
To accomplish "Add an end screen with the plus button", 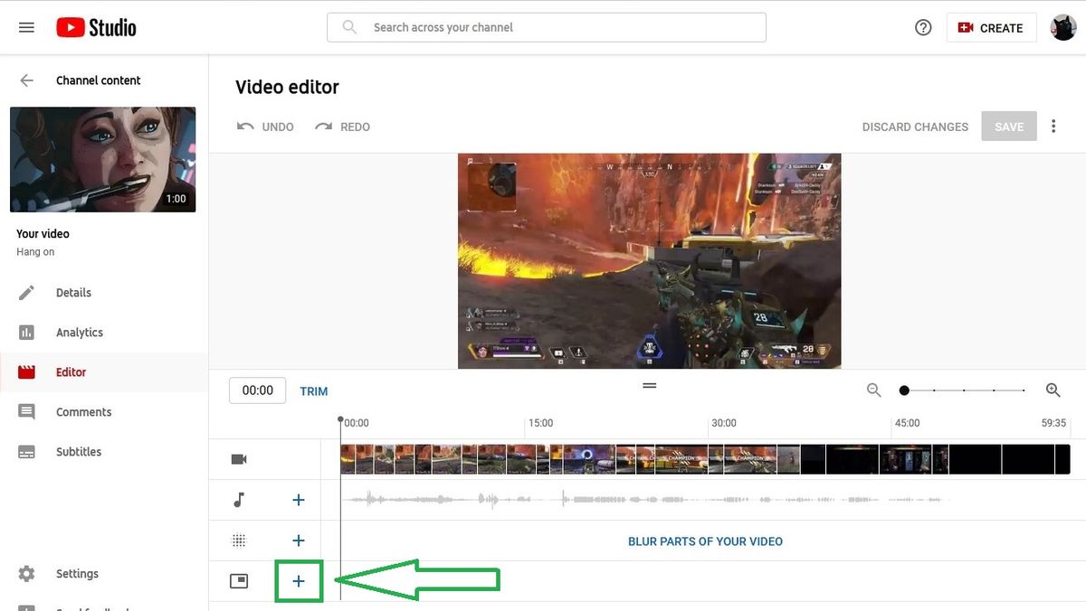I will pyautogui.click(x=299, y=580).
